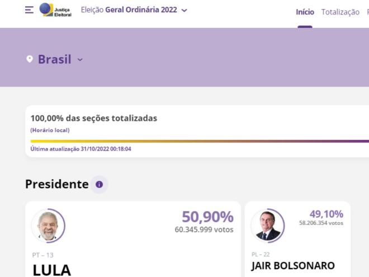Click the LULA candidate name
The image size is (369, 277).
[52, 270]
